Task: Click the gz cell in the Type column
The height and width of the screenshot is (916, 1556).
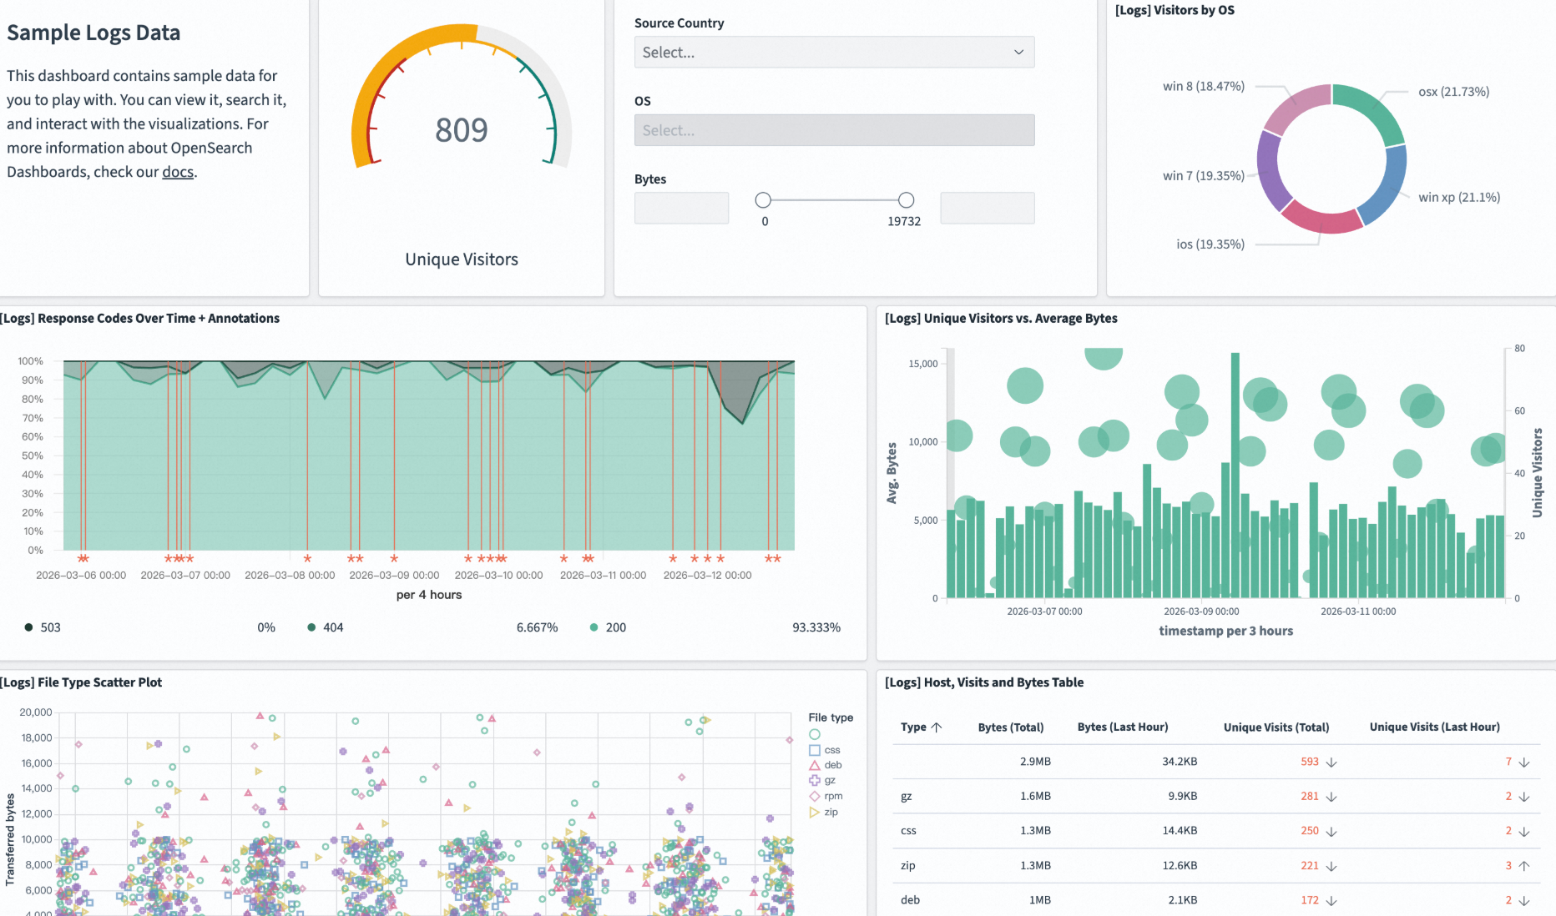Action: (907, 797)
